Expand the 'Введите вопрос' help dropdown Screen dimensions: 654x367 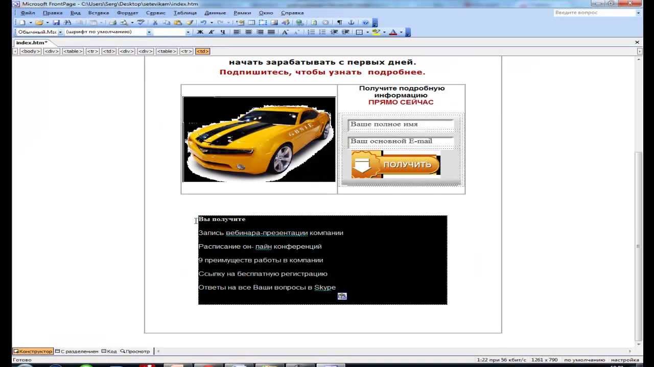(638, 13)
